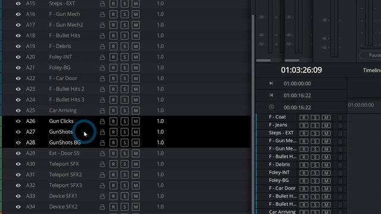Click the 01:00:16:22 out-point value
Screen dimensions: 381x214
[x=297, y=95]
